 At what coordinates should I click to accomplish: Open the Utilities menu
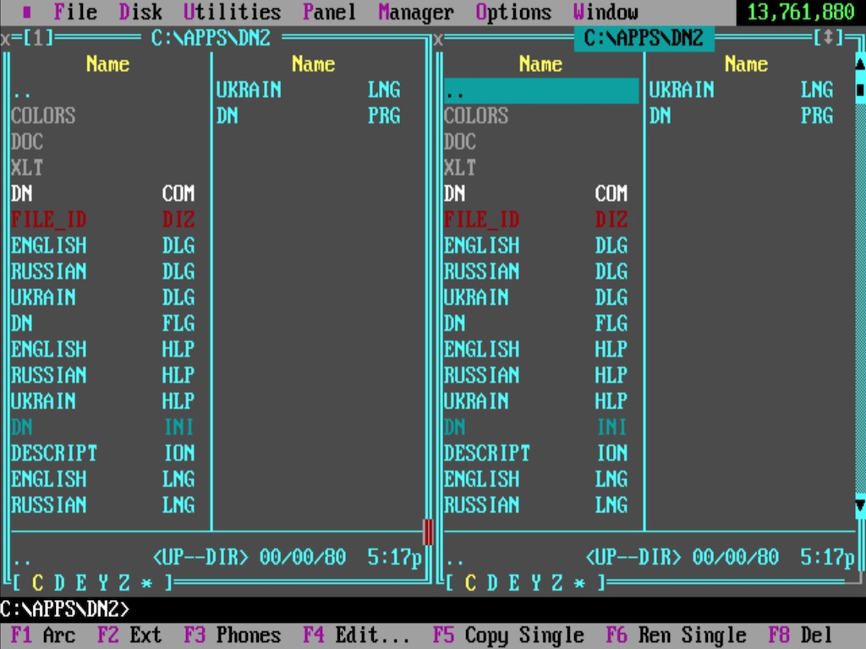coord(232,13)
